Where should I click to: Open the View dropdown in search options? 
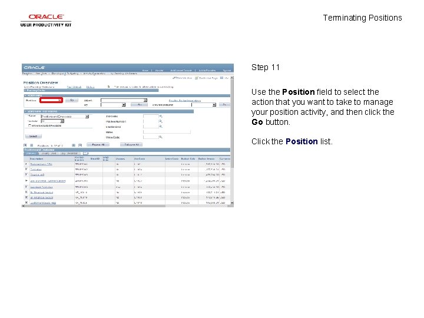tap(65, 116)
